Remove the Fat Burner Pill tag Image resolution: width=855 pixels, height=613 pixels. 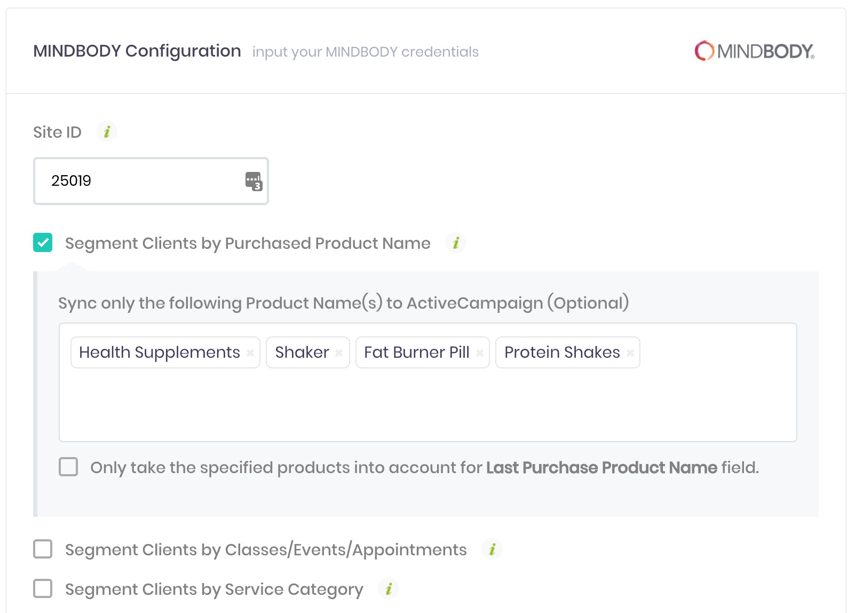tap(479, 352)
